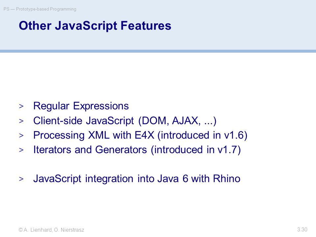The image size is (316, 237).
Task: Click the Client-side JavaScript (DOM, AJAX, ...) line
Action: click(x=125, y=121)
